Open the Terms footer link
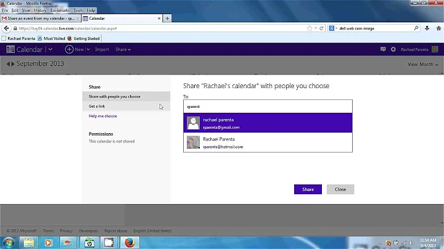This screenshot has height=249, width=444. tap(48, 231)
